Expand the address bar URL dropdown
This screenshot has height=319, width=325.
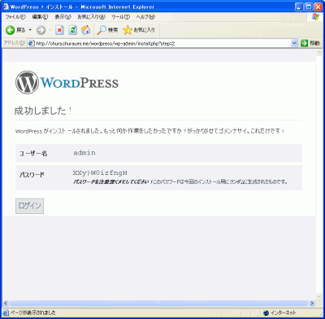pos(294,43)
